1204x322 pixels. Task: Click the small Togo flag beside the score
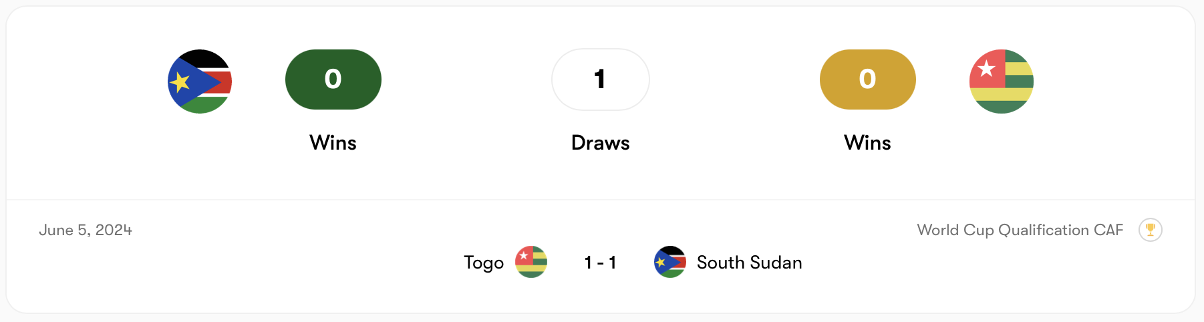click(531, 262)
